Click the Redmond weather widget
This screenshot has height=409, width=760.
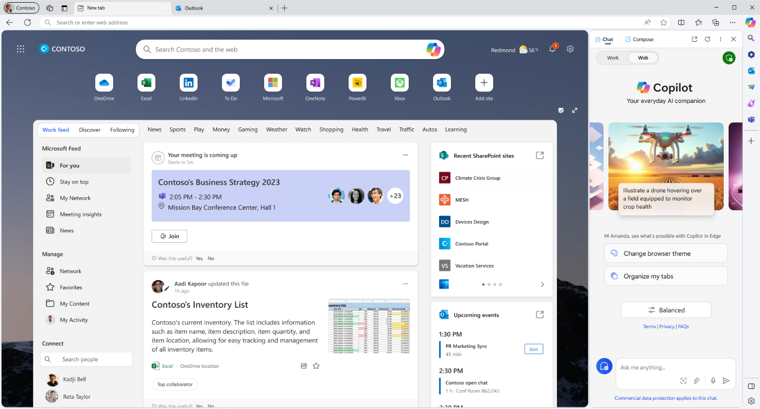click(x=515, y=50)
